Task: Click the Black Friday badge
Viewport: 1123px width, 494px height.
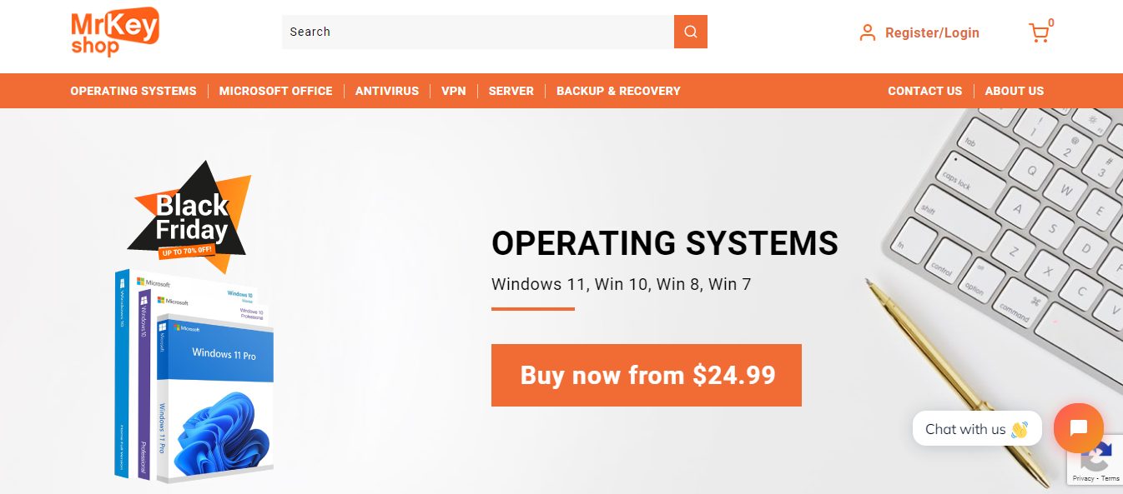Action: click(190, 217)
